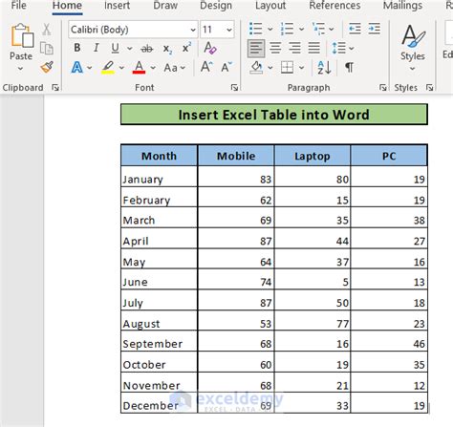This screenshot has height=427, width=453.
Task: Apply strikethrough formatting
Action: tap(147, 49)
